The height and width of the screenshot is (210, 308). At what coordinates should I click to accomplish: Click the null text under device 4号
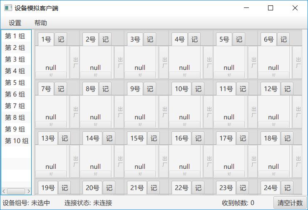(184, 68)
